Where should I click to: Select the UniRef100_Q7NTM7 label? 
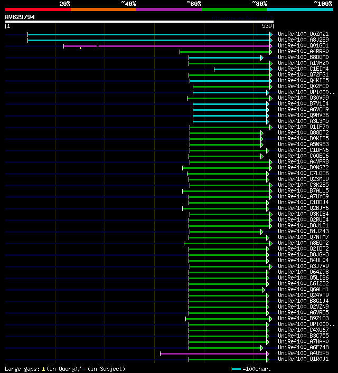(x=303, y=237)
